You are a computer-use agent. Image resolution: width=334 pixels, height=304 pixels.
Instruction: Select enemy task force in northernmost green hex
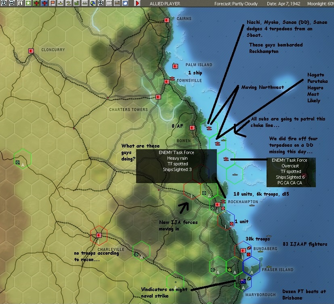[209, 128]
